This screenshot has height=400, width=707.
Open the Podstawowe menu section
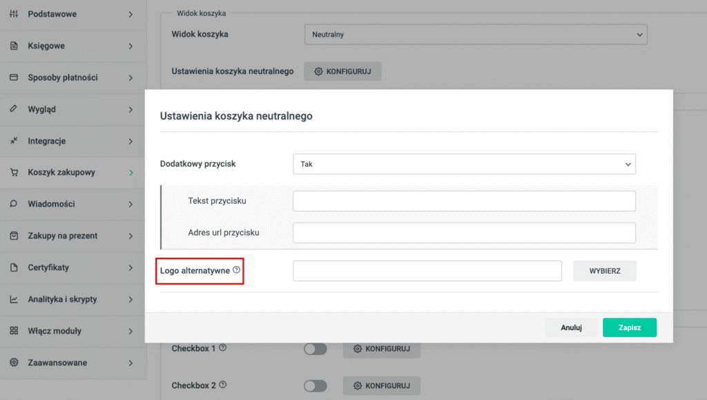point(73,15)
